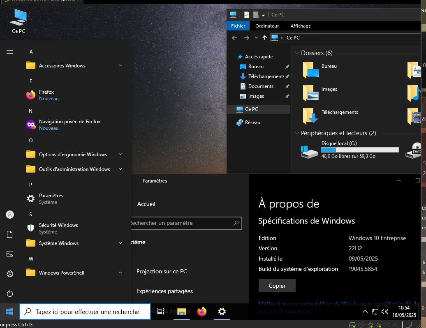Click the 19045.5854 build number text
The width and height of the screenshot is (426, 328).
[x=363, y=269]
